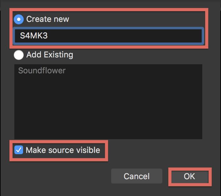The image size is (221, 196).
Task: Click the OK button
Action: click(190, 176)
